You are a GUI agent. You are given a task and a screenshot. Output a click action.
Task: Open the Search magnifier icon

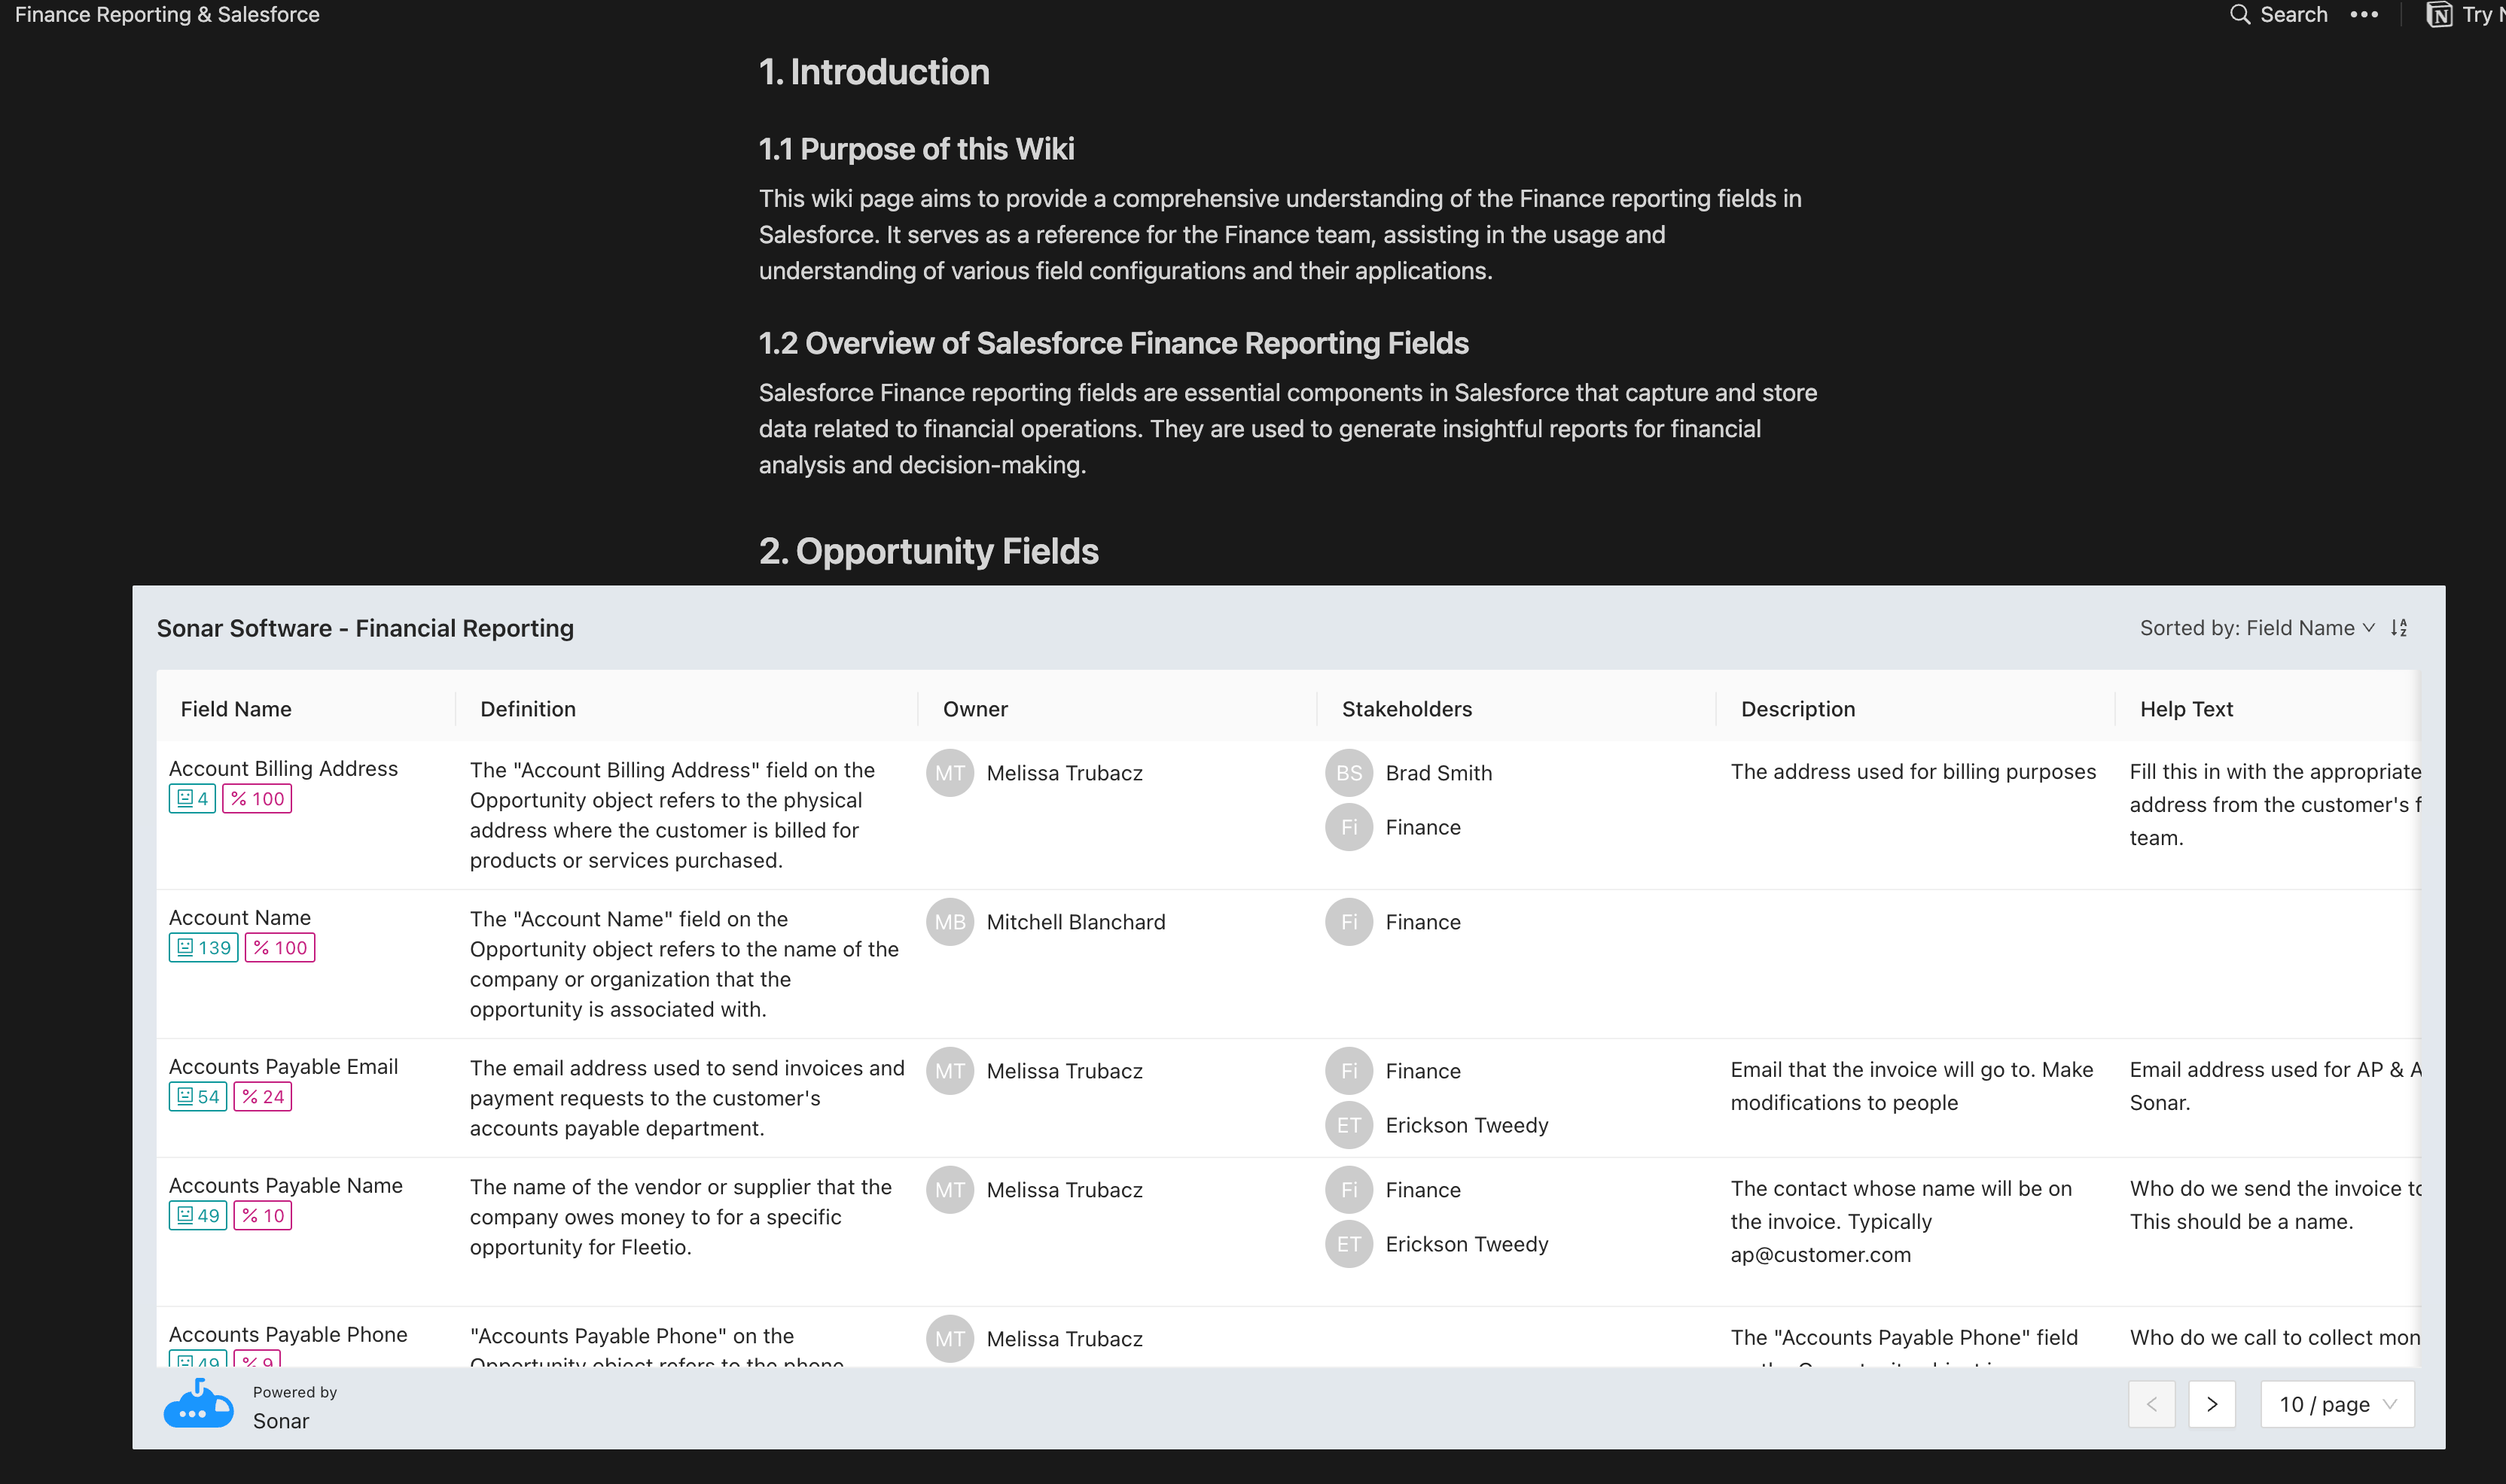(2240, 15)
